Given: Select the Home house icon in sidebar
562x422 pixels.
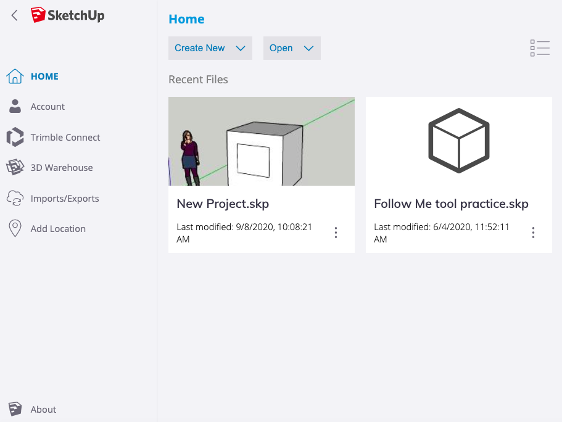Looking at the screenshot, I should (x=15, y=76).
